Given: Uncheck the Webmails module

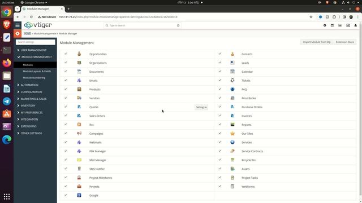Looking at the screenshot, I should 66,142.
